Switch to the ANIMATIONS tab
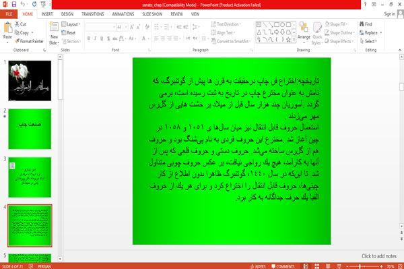This screenshot has width=404, height=269. pyautogui.click(x=123, y=14)
